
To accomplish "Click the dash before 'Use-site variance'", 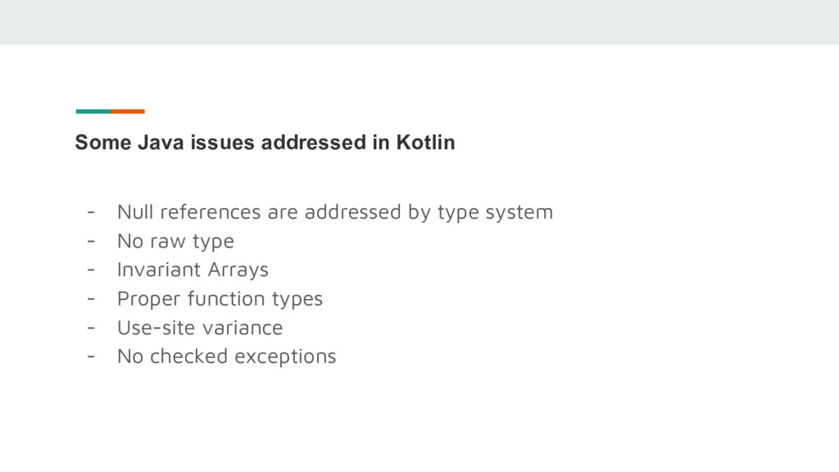I will pos(90,328).
